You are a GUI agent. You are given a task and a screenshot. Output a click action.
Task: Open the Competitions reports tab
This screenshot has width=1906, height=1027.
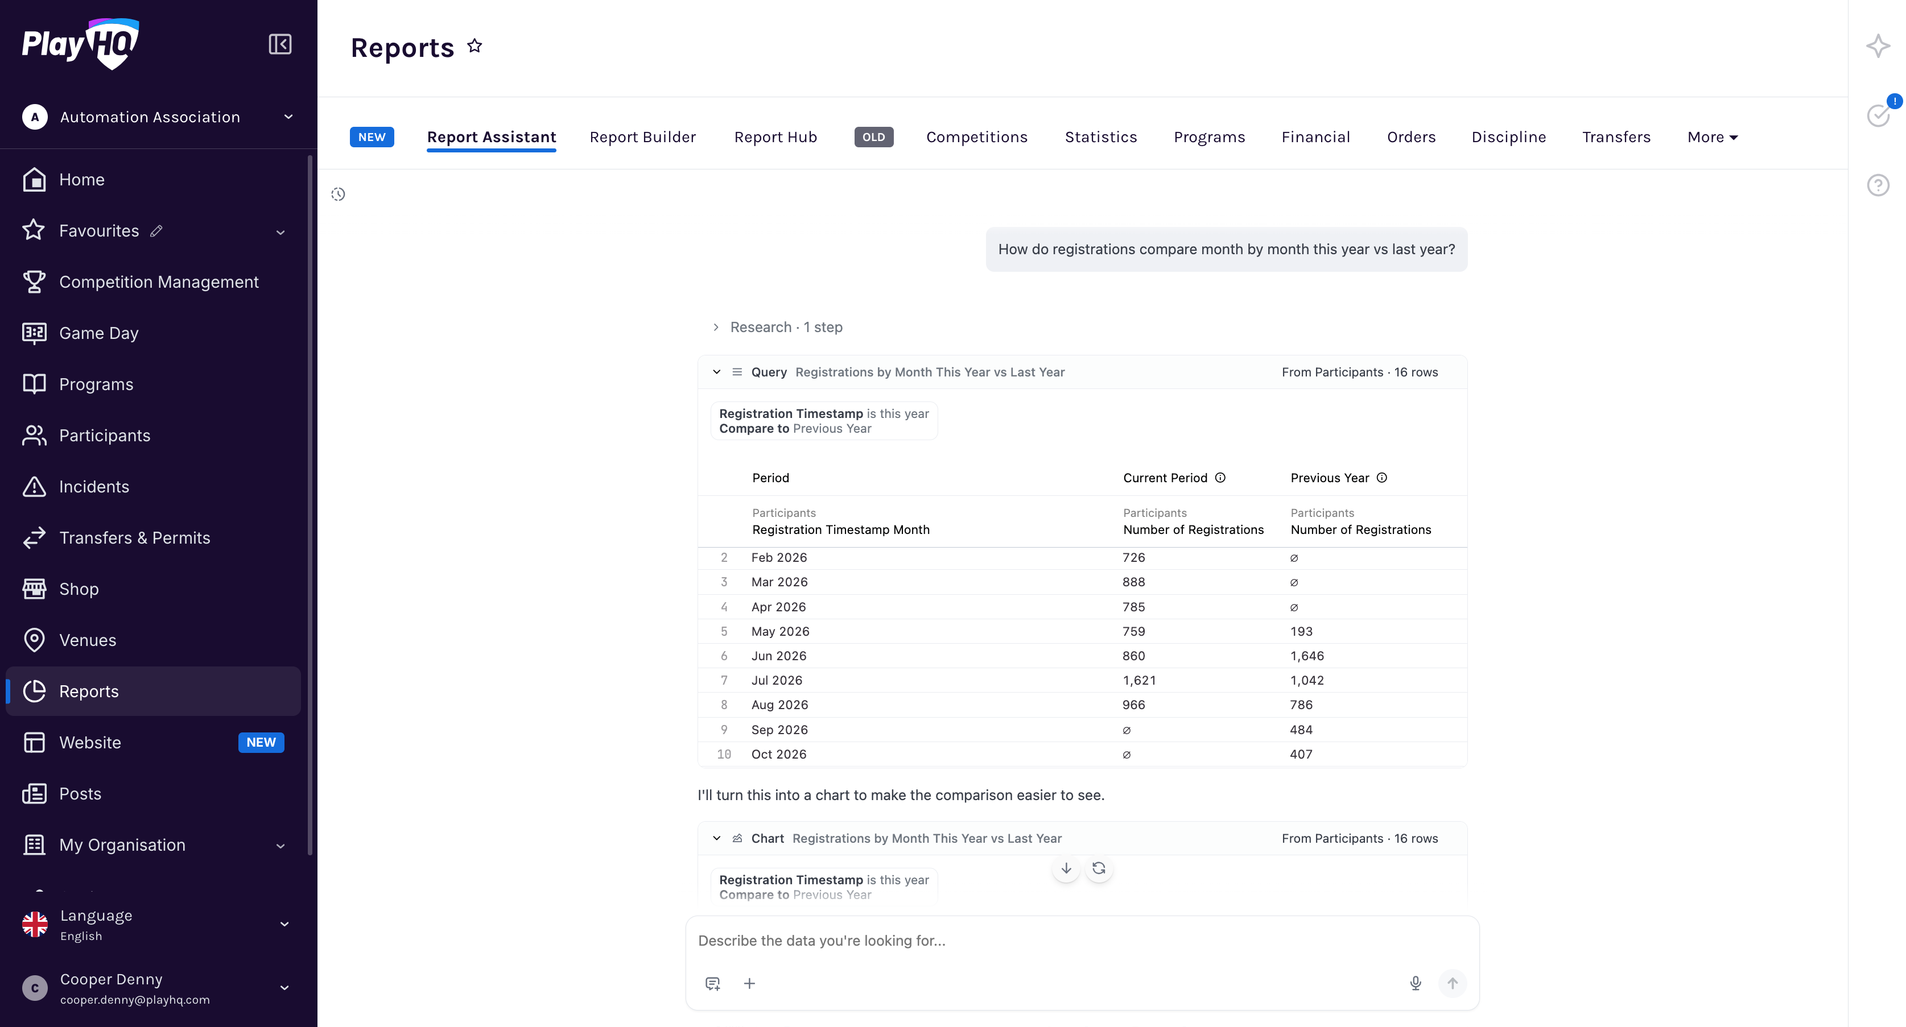(977, 138)
